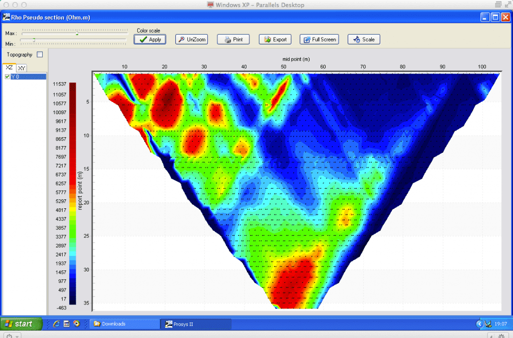Image resolution: width=513 pixels, height=338 pixels.
Task: Click the 100 tick on mid point axis
Action: (x=482, y=67)
